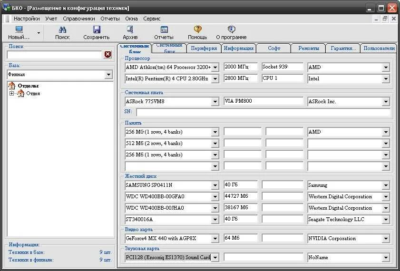Open the dropdown arrow next to Новый
Viewport: 400px width, 271px height.
coord(39,33)
